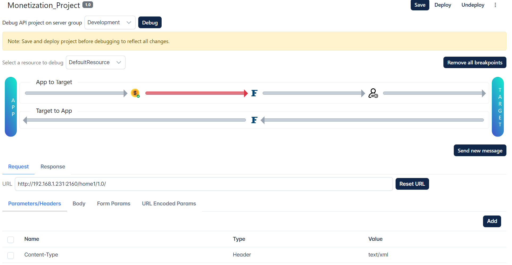Open the three-dot more options menu

(495, 5)
